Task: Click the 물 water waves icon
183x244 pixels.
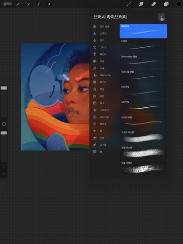Action: (95, 151)
